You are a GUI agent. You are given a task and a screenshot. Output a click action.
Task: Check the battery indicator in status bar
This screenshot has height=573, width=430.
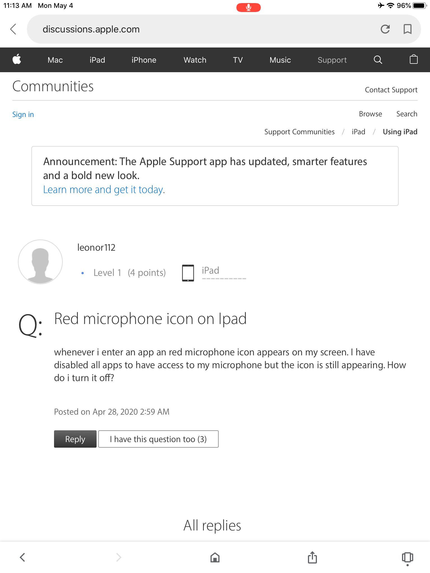420,6
